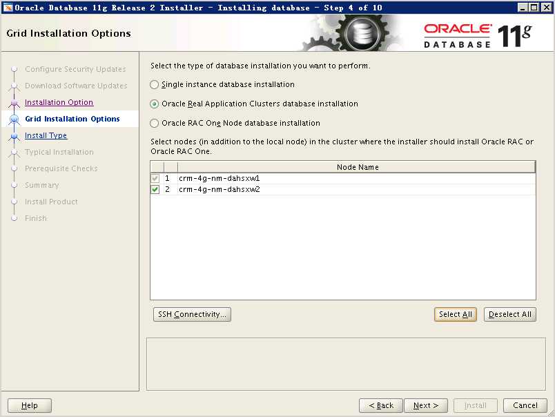Close the installer window
This screenshot has width=555, height=417.
coord(546,7)
